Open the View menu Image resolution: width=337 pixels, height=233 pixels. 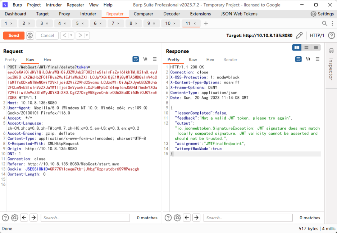[x=94, y=5]
